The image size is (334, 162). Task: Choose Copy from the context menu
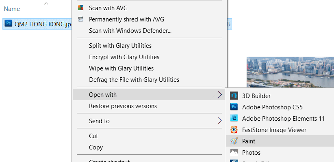click(96, 147)
